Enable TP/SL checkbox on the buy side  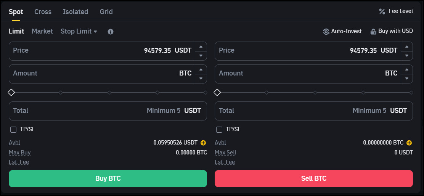(x=13, y=130)
